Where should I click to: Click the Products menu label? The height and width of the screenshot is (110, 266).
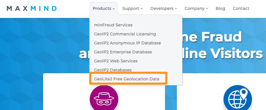[x=102, y=8]
